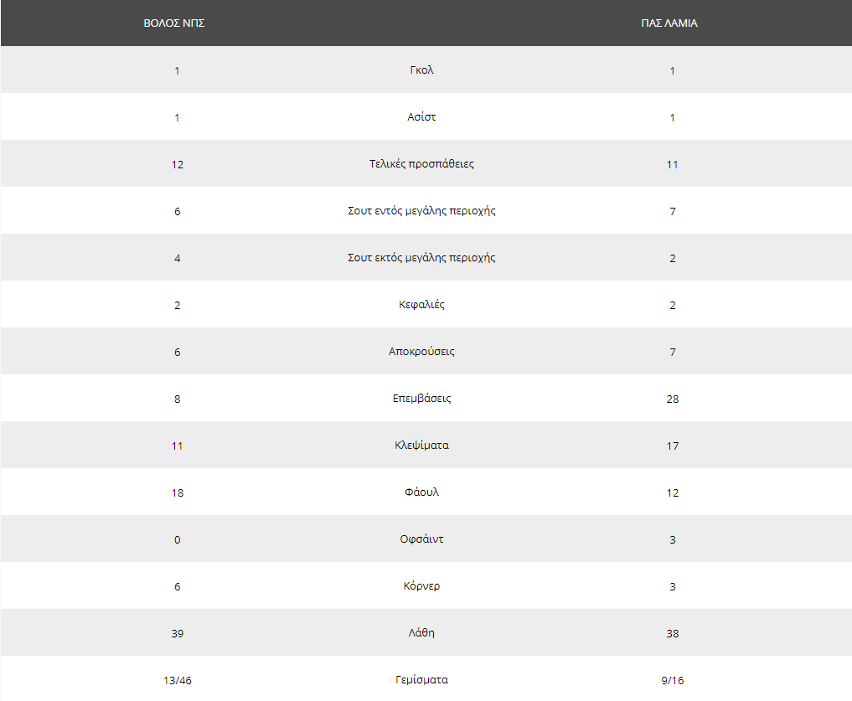
Task: Click the ΠΑΣ ΛΑΜΙΑ column header
Action: pos(669,23)
